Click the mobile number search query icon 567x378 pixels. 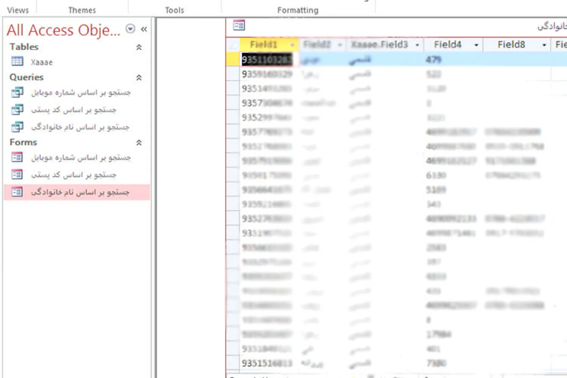click(17, 92)
